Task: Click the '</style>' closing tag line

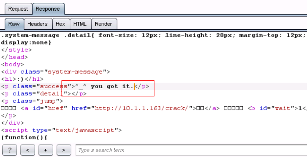Action: pyautogui.click(x=16, y=50)
